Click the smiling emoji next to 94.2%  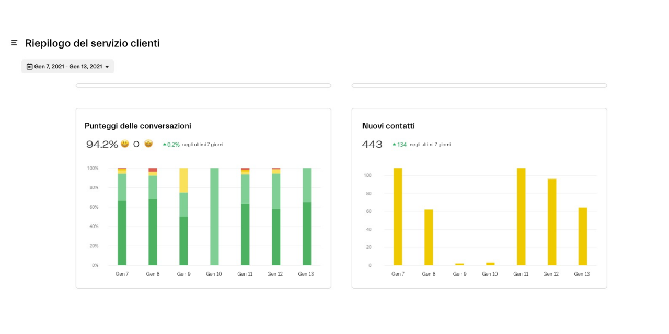[x=125, y=144]
